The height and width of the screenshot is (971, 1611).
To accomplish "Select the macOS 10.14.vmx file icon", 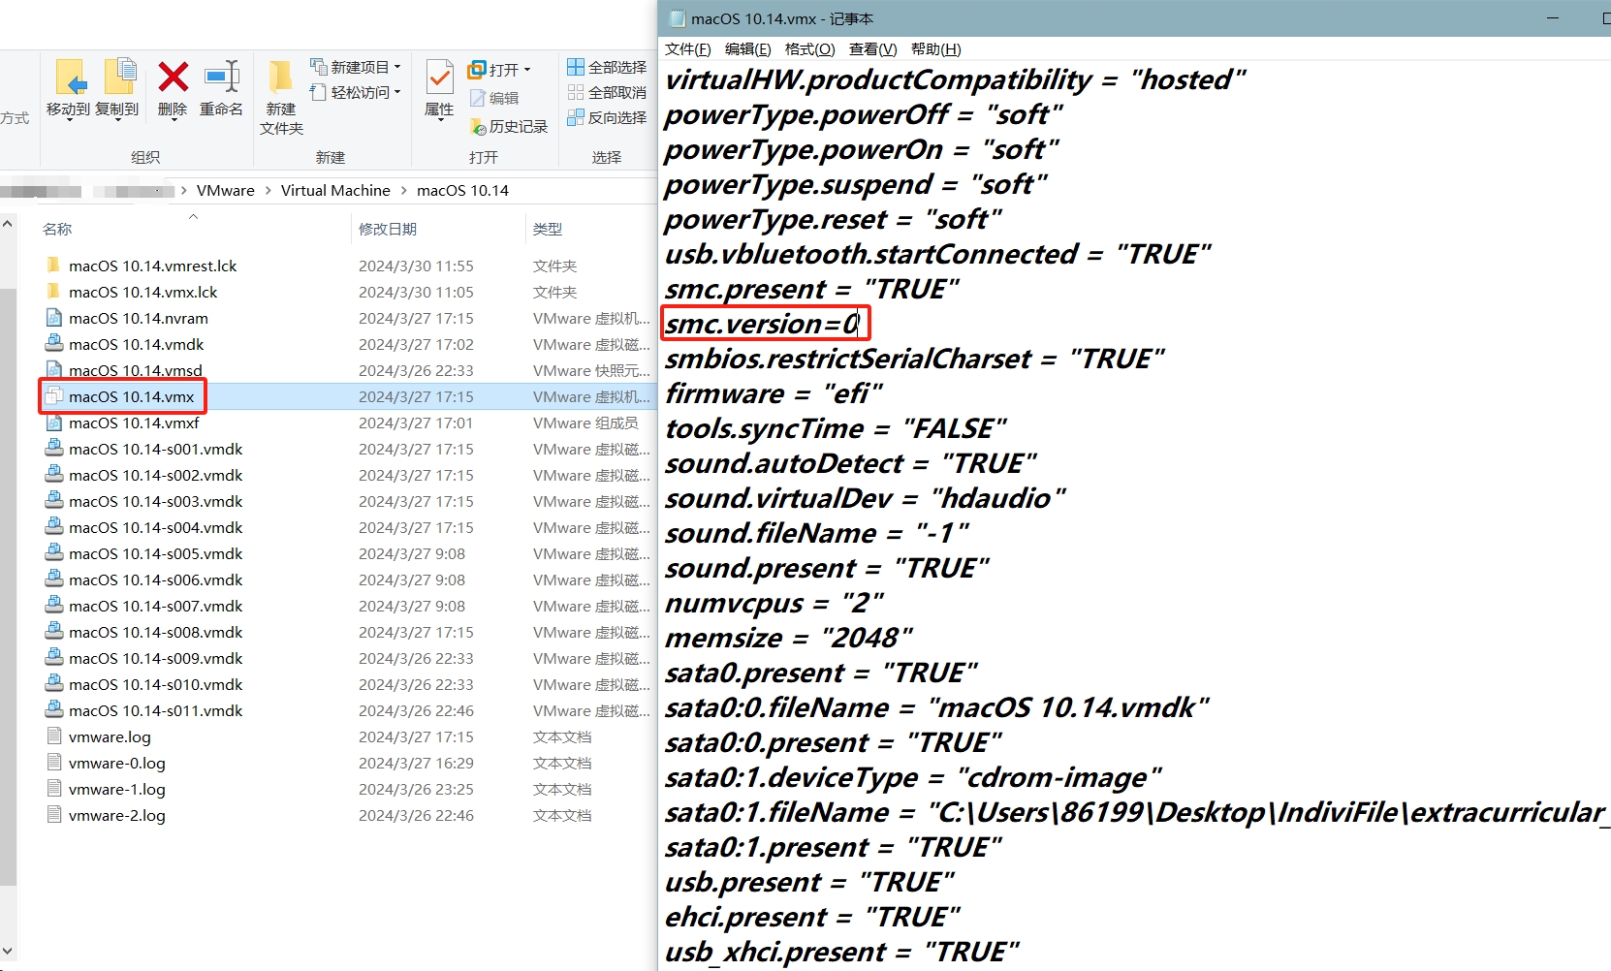I will (54, 395).
